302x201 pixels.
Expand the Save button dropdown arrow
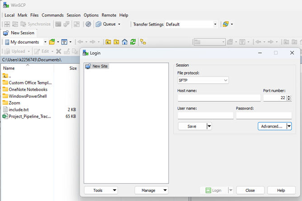click(x=209, y=126)
